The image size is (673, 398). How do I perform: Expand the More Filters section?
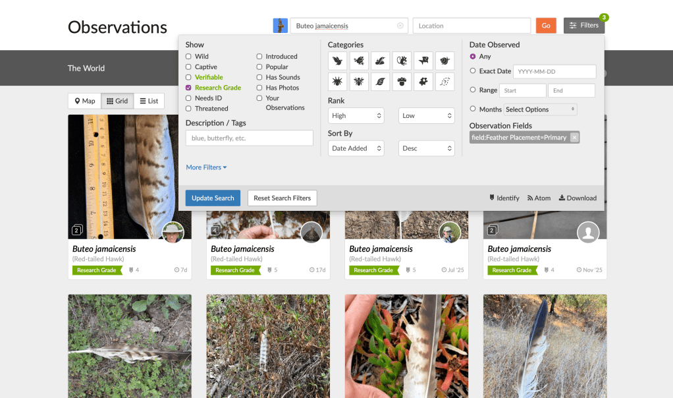click(206, 167)
